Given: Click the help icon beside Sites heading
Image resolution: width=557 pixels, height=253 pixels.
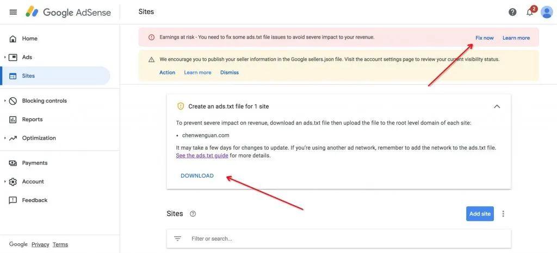Looking at the screenshot, I should tap(193, 214).
